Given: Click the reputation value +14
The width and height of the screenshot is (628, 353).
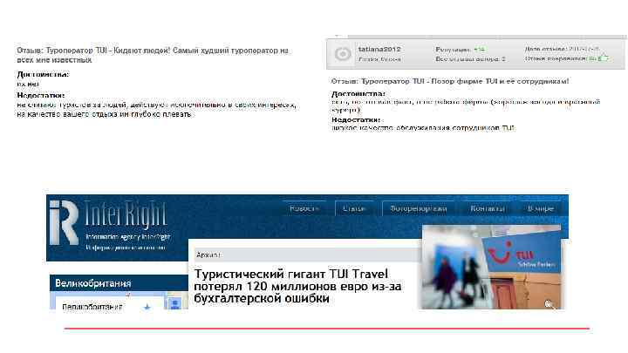Looking at the screenshot, I should pos(479,49).
